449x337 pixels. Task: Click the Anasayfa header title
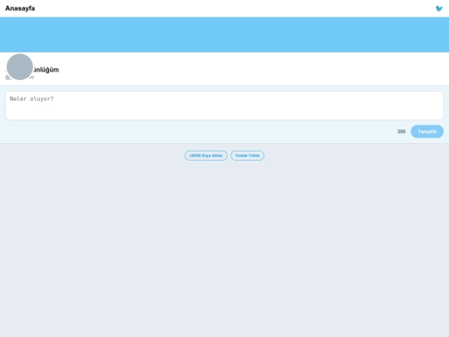[20, 8]
